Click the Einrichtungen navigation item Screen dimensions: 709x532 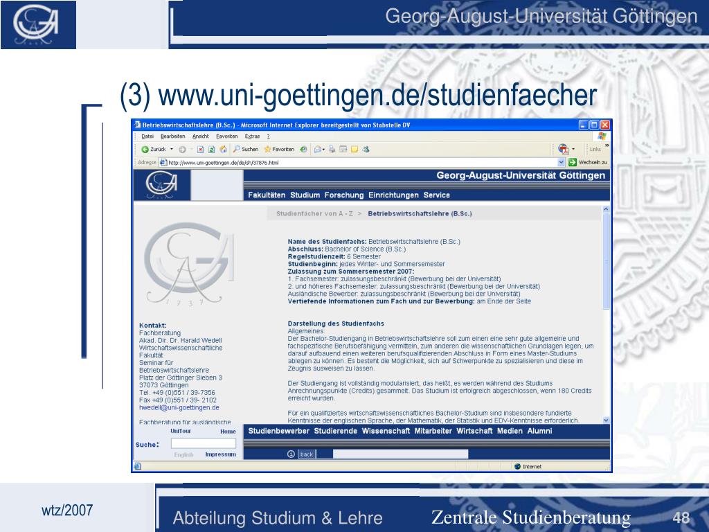393,195
